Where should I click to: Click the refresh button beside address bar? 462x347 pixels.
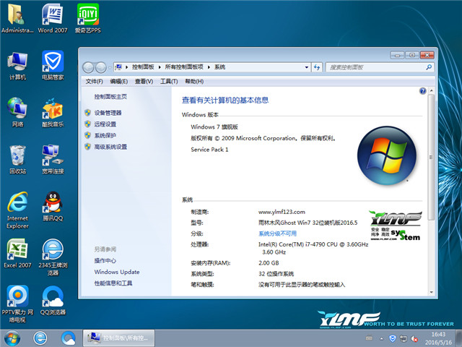(317, 67)
